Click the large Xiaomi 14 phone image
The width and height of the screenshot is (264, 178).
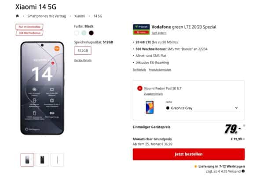pyautogui.click(x=42, y=88)
